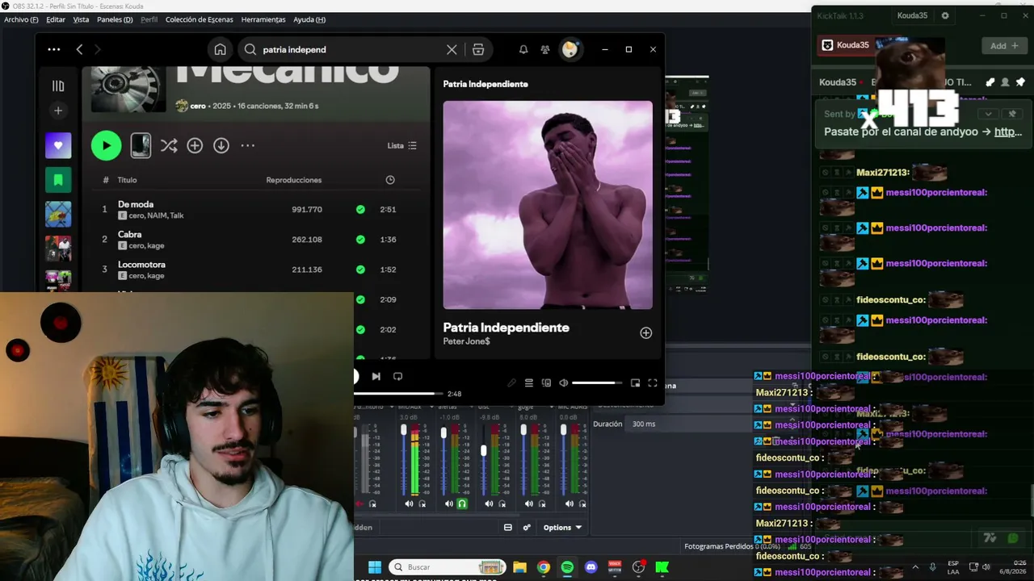Add Patria Independiente to Liked Songs
Viewport: 1034px width, 581px height.
point(645,332)
